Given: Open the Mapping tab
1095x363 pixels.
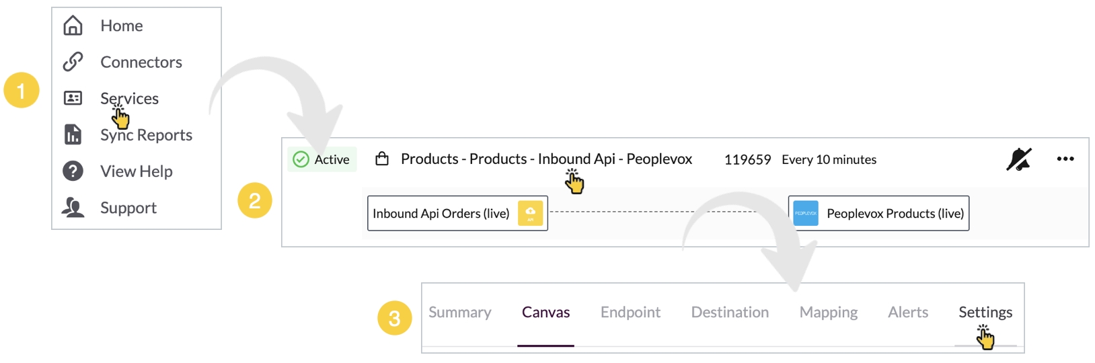Looking at the screenshot, I should coord(828,313).
